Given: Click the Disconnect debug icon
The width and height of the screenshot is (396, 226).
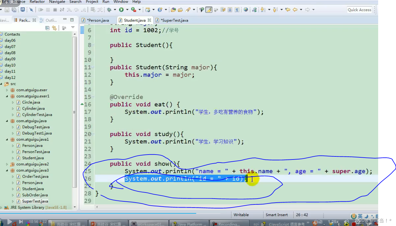Looking at the screenshot, I should (62, 10).
